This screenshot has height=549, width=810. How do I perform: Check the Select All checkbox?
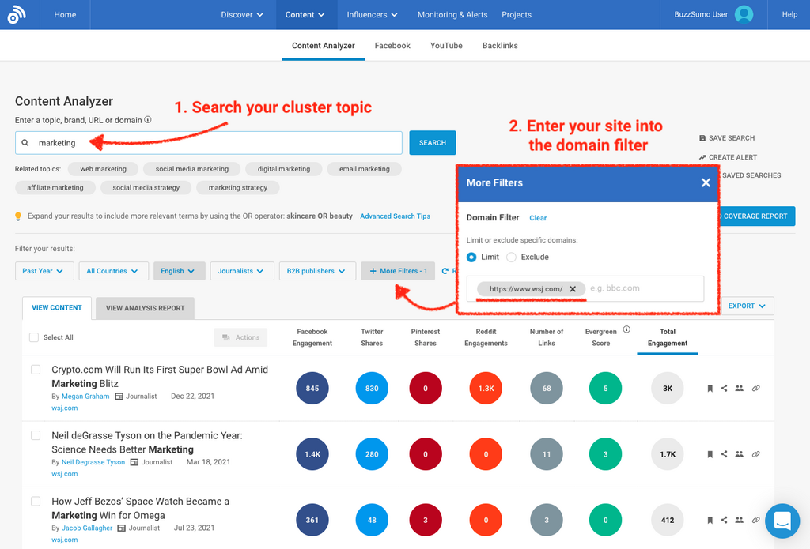click(x=34, y=337)
